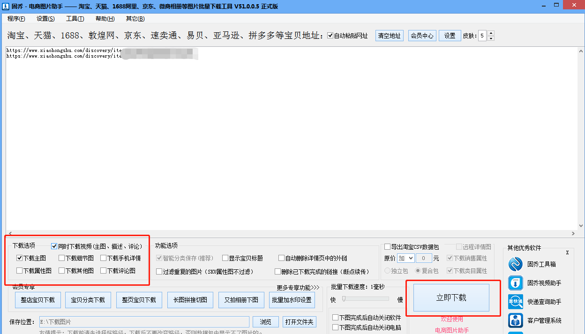Click the batch download speed slider
This screenshot has height=334, width=585.
(366, 298)
